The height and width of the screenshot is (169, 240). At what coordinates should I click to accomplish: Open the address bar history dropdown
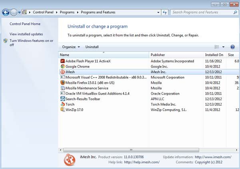click(x=158, y=12)
